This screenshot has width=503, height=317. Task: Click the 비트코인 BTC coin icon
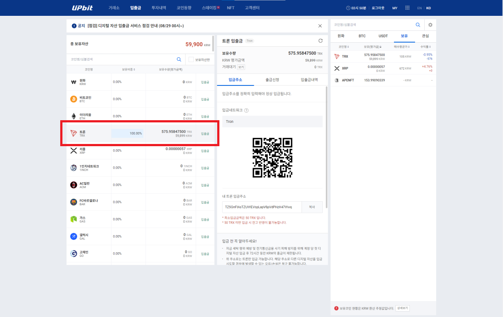coord(73,99)
